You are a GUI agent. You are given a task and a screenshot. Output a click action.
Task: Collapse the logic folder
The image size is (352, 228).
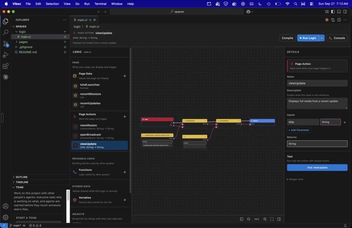click(17, 32)
